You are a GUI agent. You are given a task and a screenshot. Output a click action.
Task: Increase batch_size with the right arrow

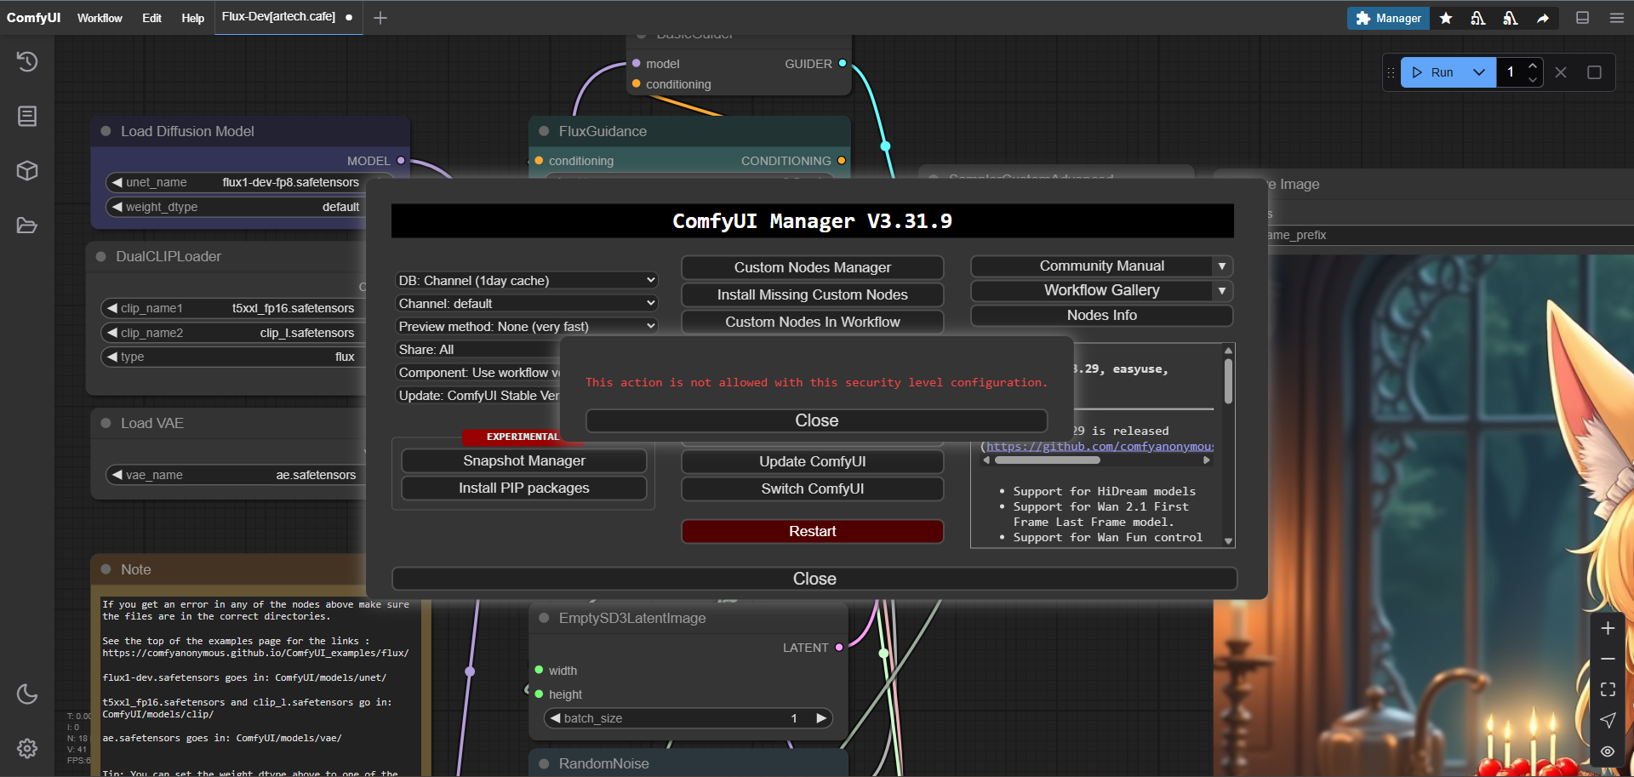pos(821,718)
